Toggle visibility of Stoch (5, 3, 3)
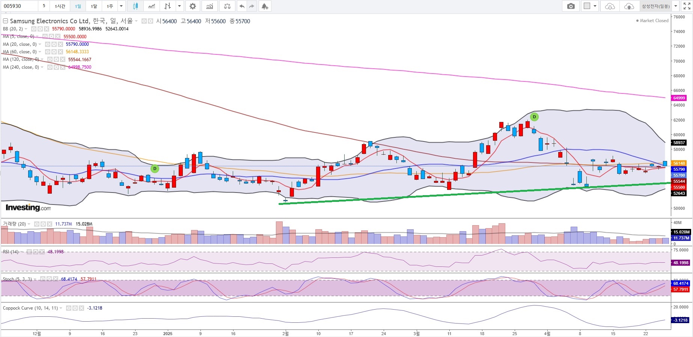The width and height of the screenshot is (693, 337). pos(43,279)
